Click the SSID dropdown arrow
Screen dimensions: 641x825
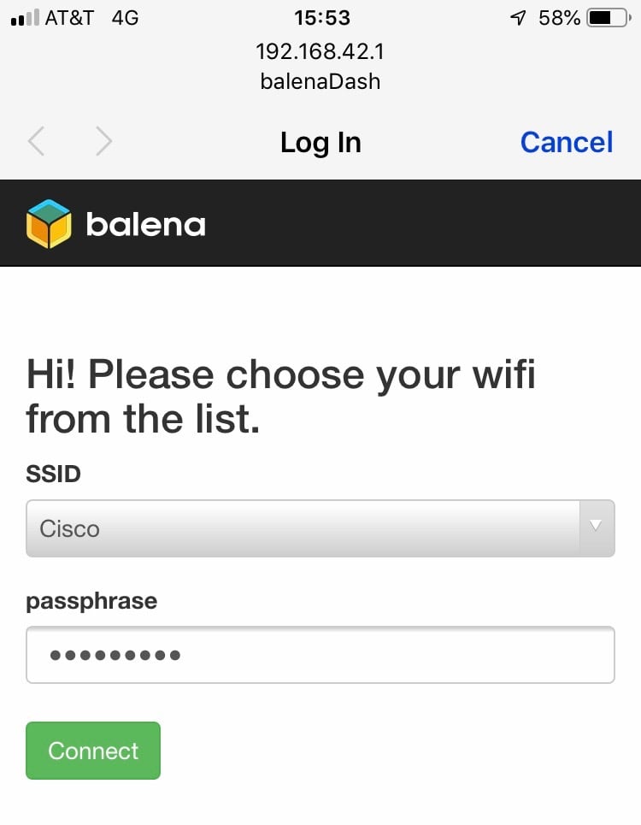point(597,527)
